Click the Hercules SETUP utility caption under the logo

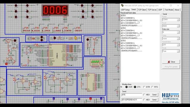point(170,102)
